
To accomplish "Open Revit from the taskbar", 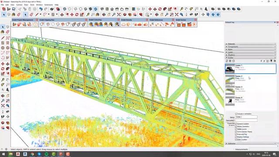I will pos(25,154).
